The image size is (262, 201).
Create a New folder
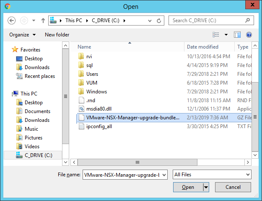[x=57, y=35]
